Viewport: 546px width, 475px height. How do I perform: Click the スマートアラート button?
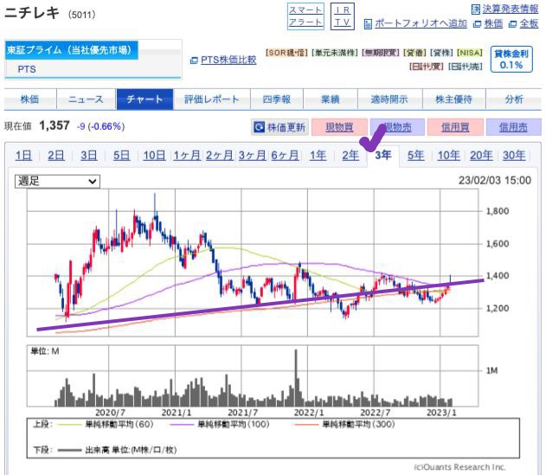(x=305, y=16)
